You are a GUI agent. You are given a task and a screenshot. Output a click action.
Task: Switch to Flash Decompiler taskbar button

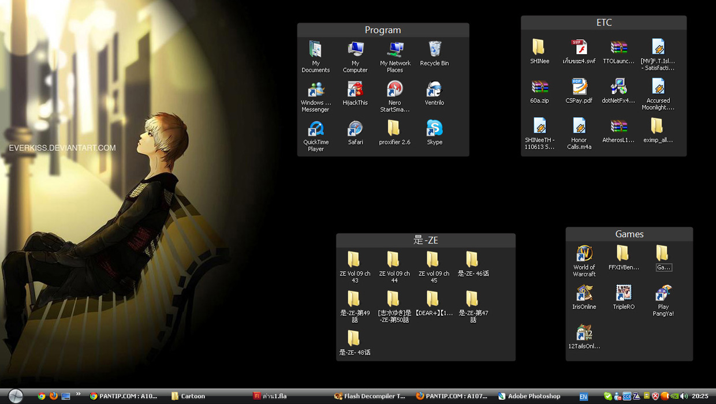pyautogui.click(x=370, y=396)
